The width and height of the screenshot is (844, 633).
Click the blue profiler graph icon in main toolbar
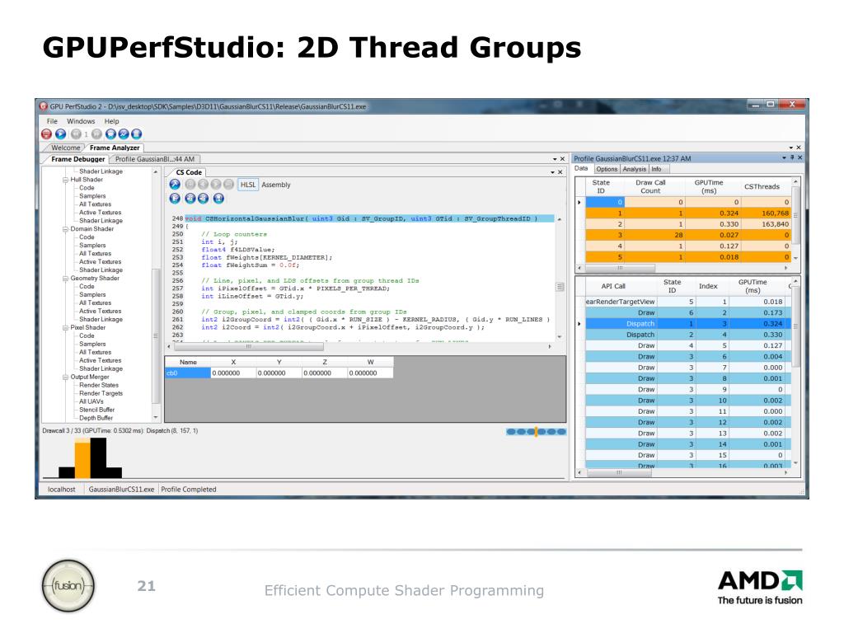pyautogui.click(x=124, y=134)
